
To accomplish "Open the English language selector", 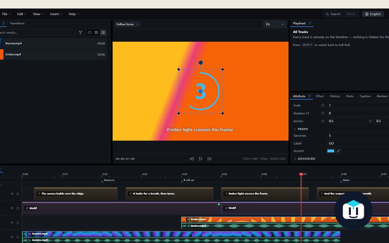I will coord(373,14).
